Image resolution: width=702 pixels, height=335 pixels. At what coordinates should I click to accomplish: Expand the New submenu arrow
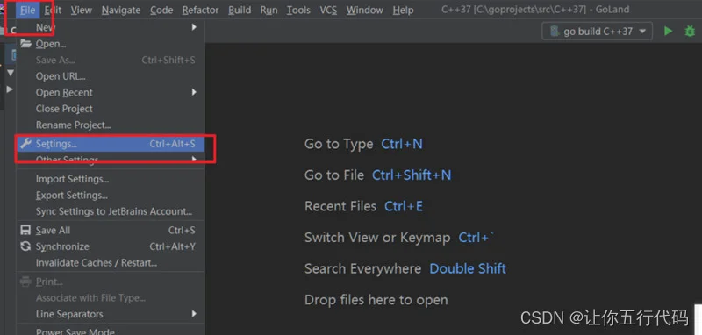[x=194, y=27]
